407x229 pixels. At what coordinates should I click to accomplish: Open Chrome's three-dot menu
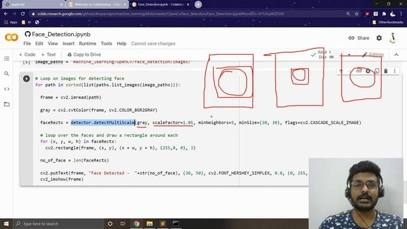pyautogui.click(x=401, y=14)
